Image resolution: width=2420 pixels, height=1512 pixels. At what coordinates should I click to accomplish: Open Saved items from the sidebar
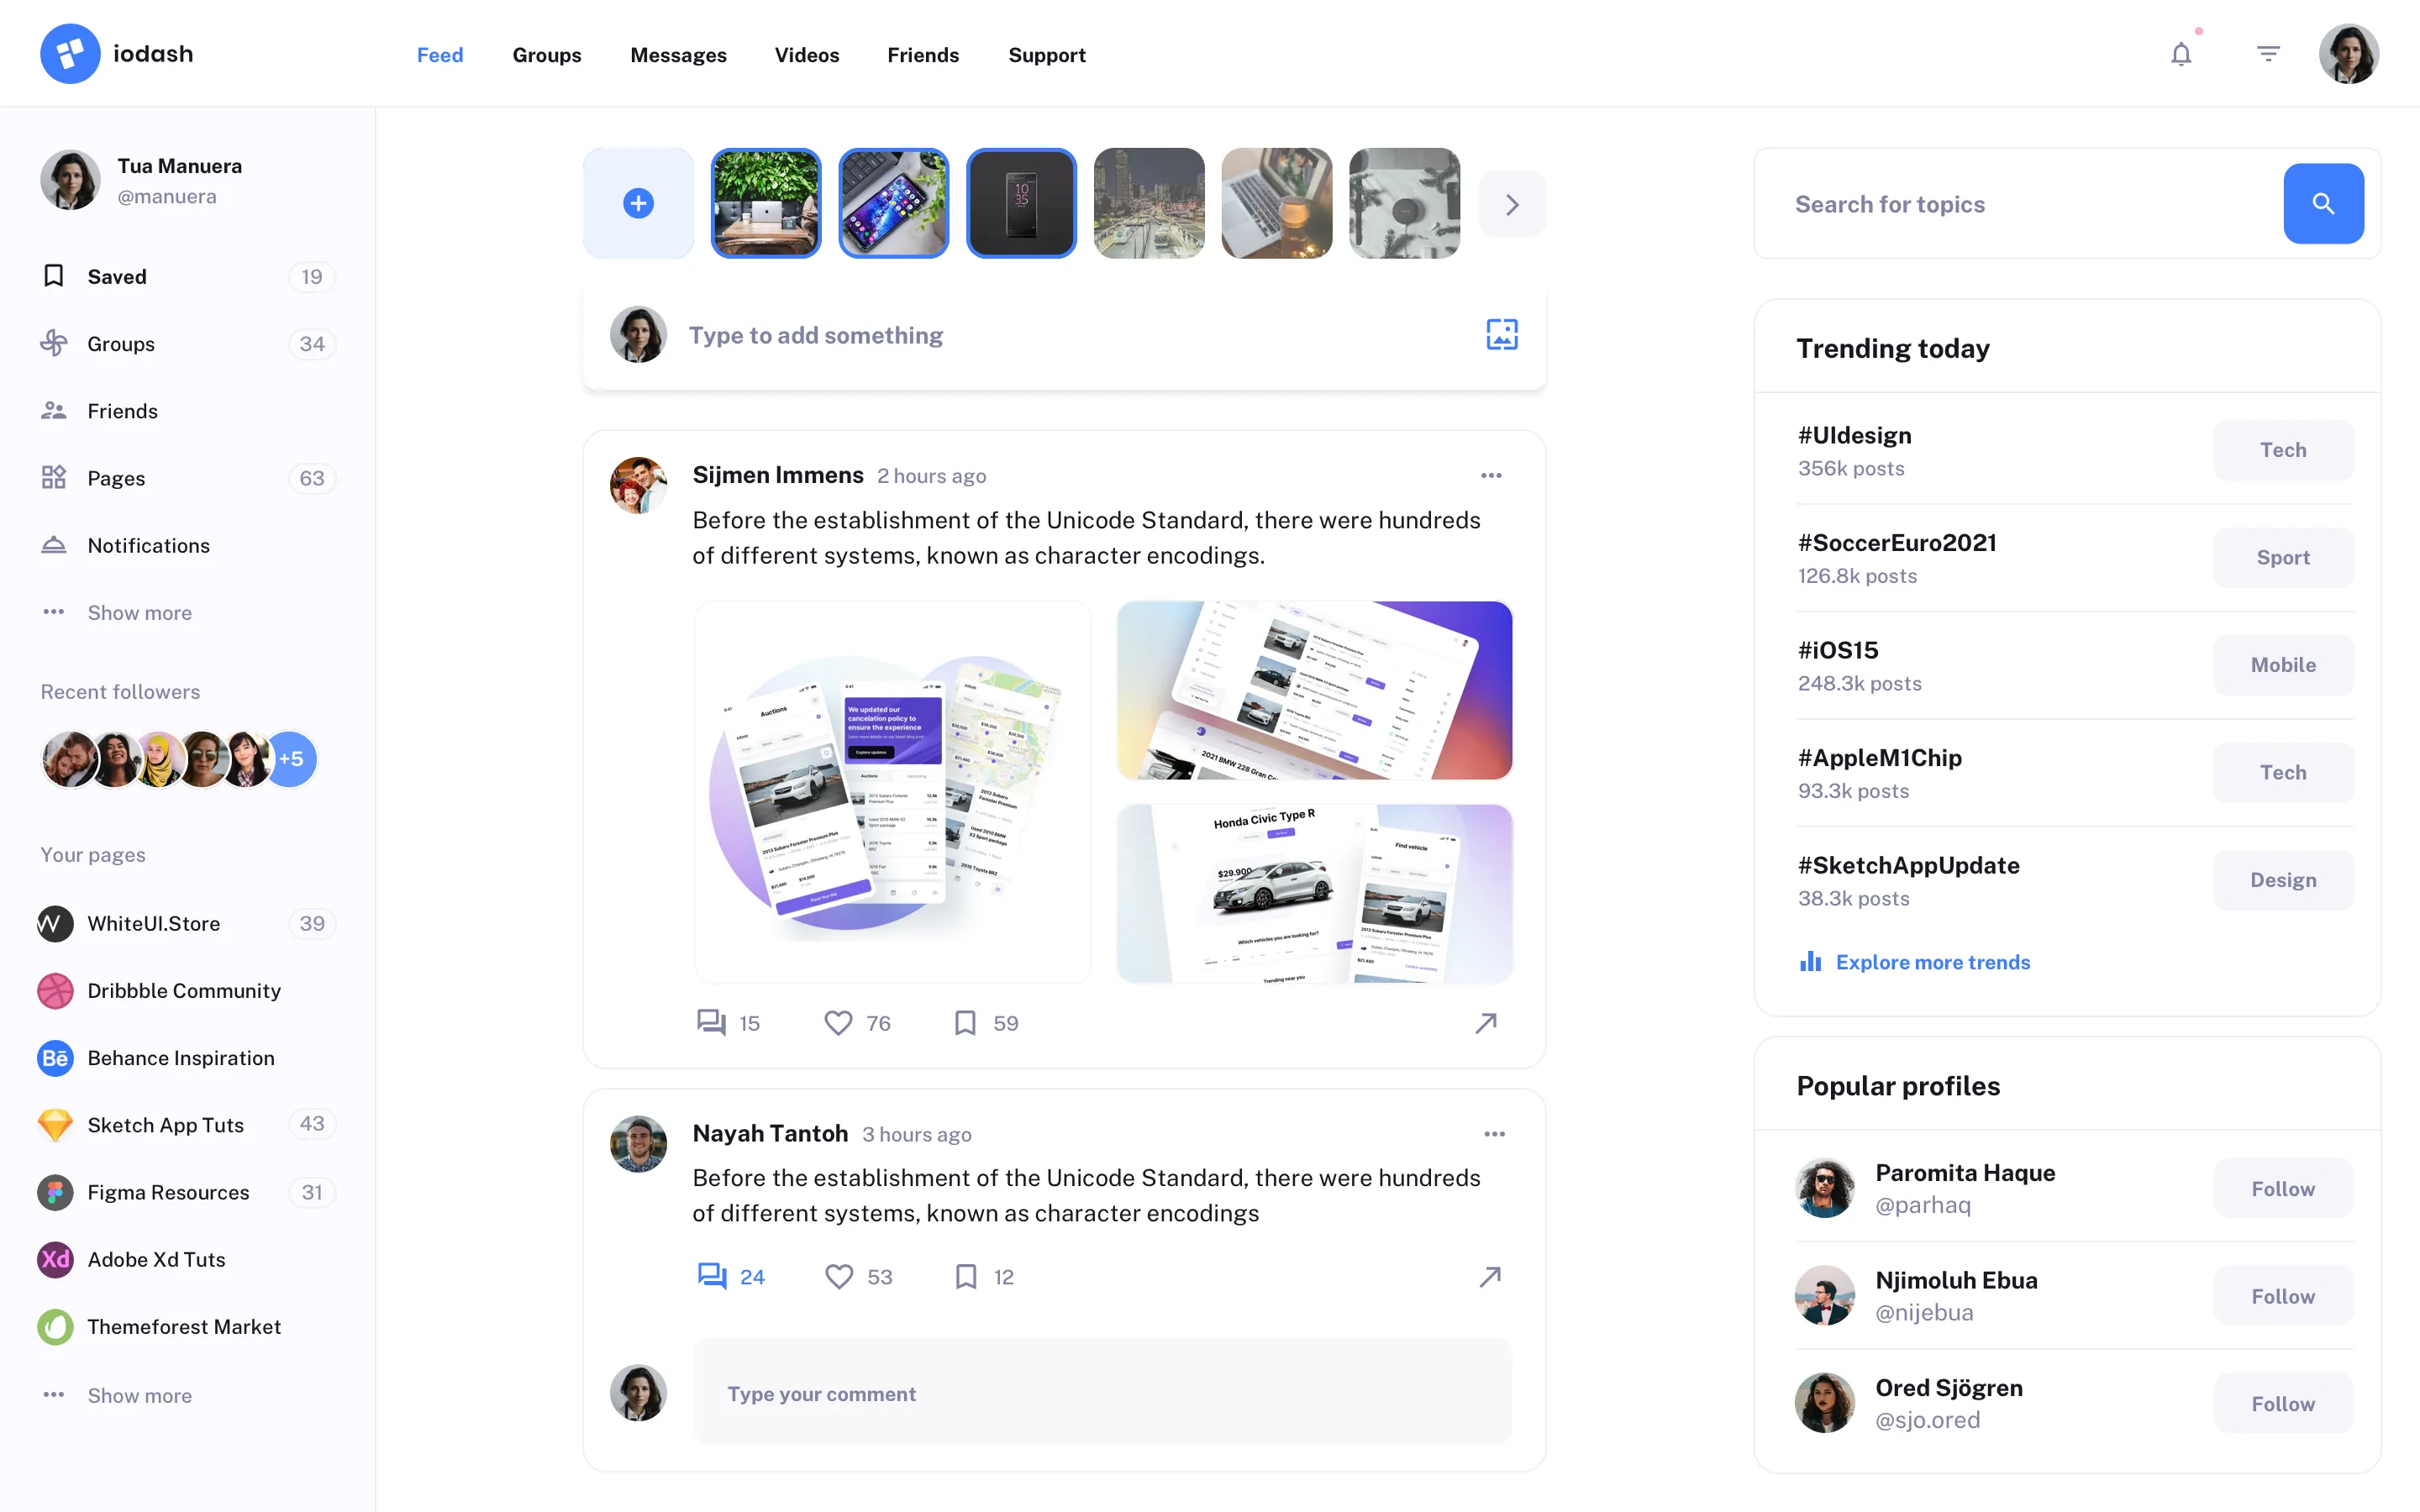tap(116, 276)
